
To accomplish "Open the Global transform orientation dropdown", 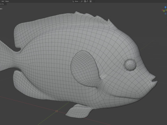I will coord(76,1).
